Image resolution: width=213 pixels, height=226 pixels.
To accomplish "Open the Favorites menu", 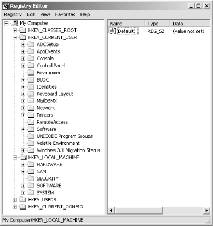I will [x=65, y=14].
